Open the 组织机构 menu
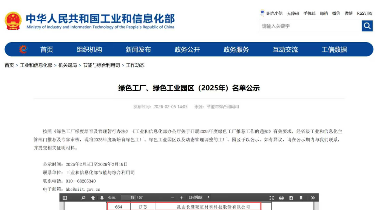Screen dimensions: 384x210 [89, 50]
